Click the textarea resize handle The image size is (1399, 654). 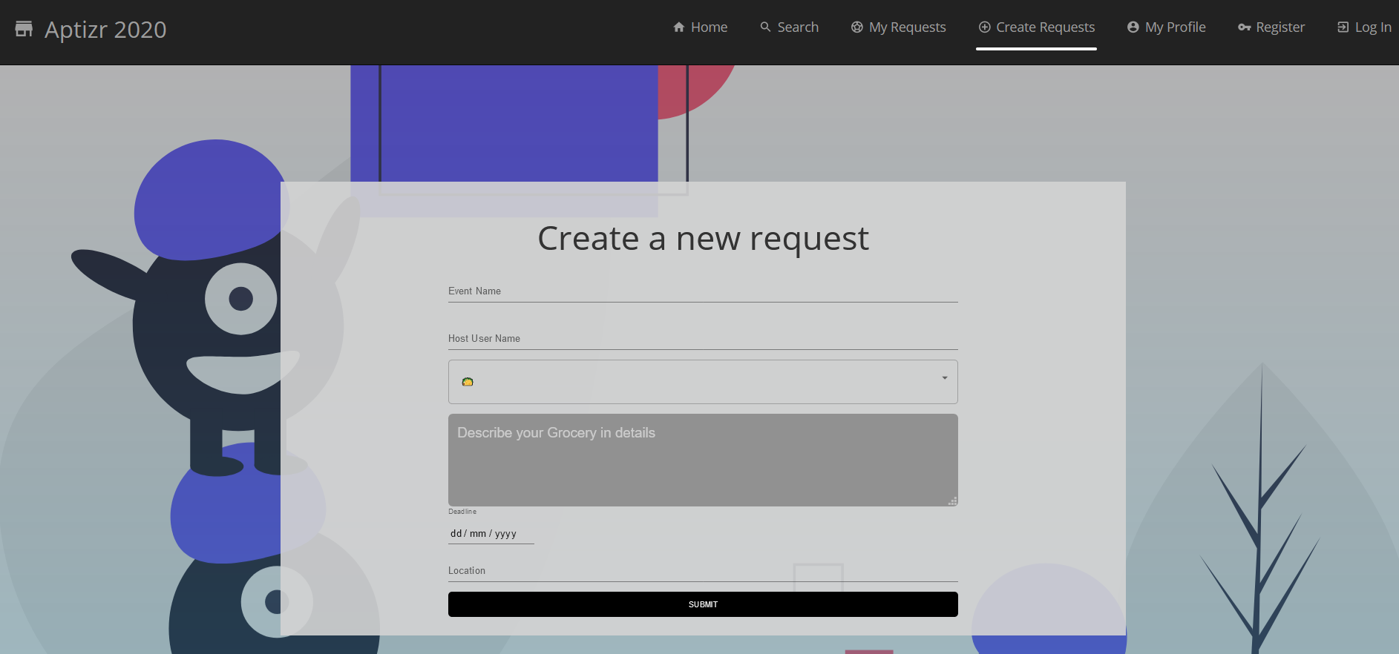coord(952,501)
